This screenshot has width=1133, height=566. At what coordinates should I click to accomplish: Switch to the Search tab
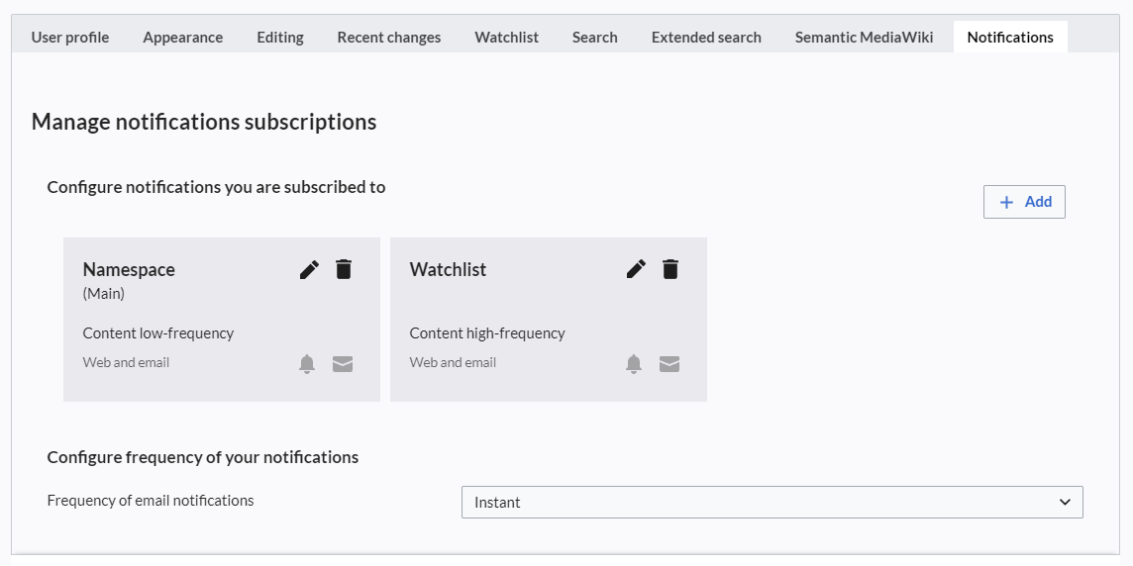tap(594, 37)
